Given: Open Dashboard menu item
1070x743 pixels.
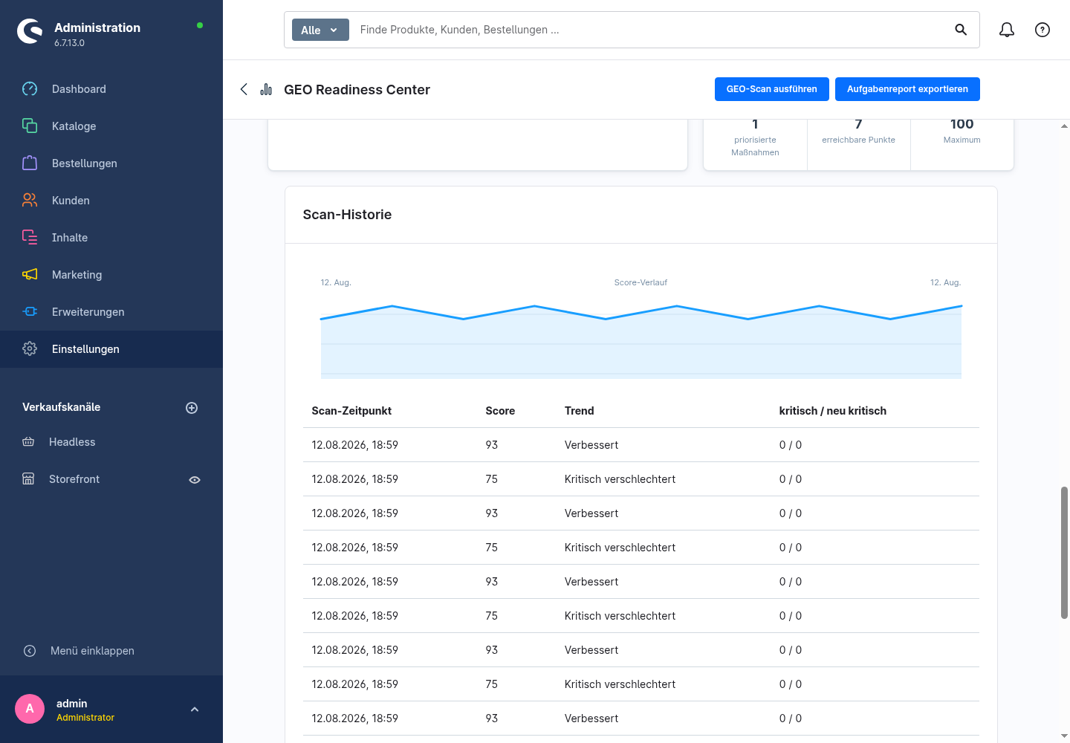Looking at the screenshot, I should [x=111, y=89].
